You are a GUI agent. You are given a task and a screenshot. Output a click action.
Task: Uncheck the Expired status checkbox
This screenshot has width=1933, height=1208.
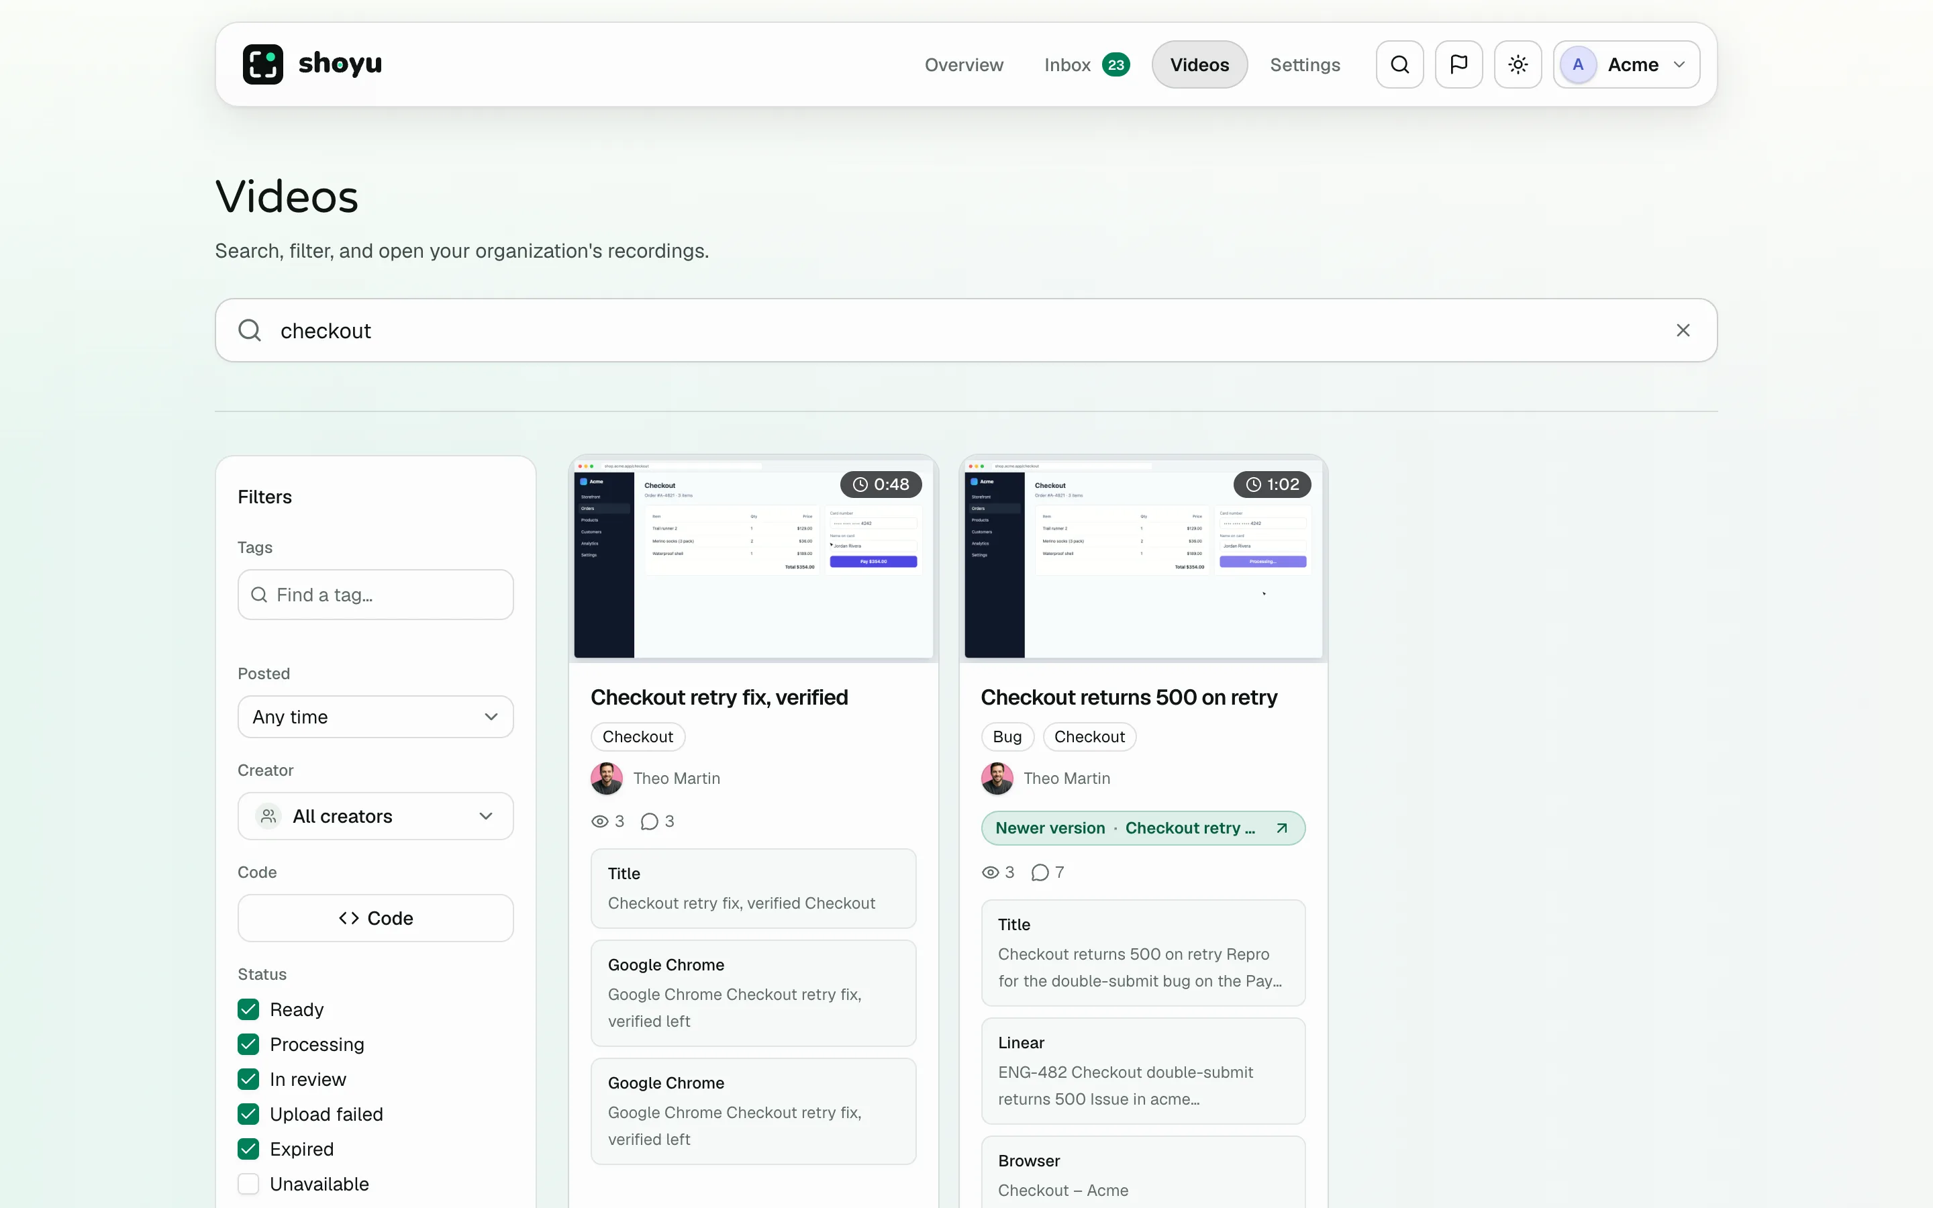point(248,1149)
